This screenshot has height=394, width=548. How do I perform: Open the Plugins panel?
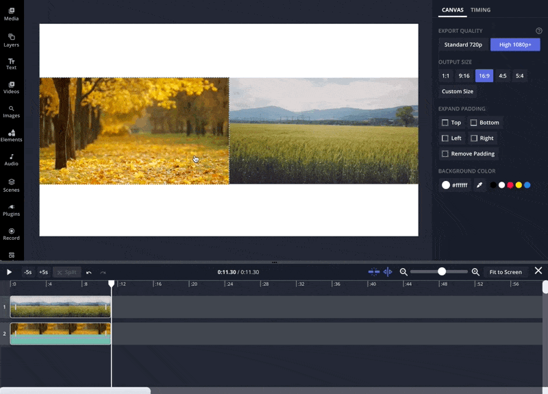(12, 210)
